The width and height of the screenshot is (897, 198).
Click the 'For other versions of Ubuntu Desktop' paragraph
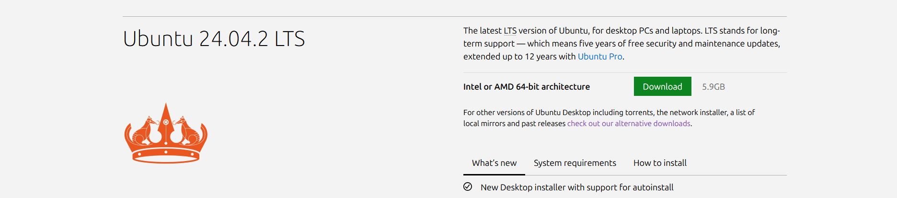(x=609, y=118)
